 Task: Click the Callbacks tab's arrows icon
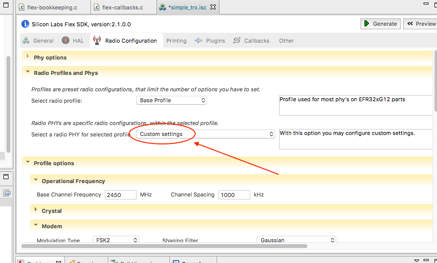tap(236, 40)
